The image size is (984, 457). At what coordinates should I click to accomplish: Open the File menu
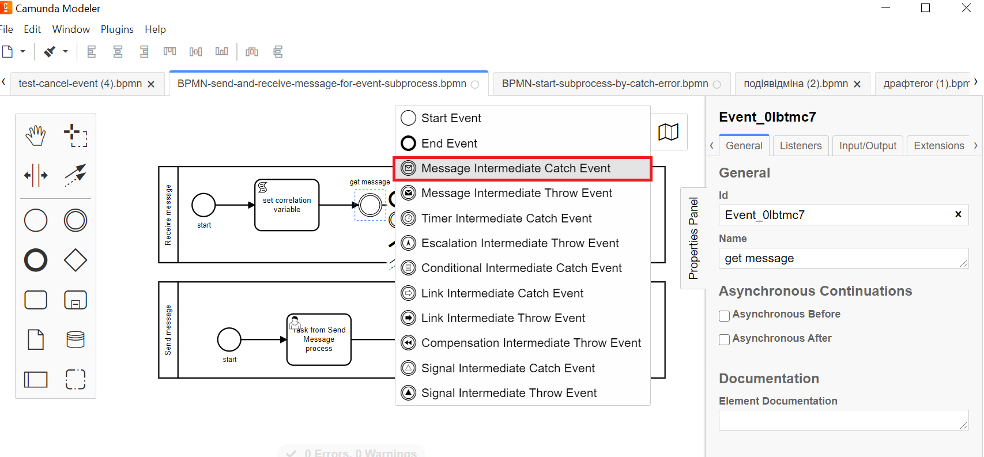click(x=6, y=29)
